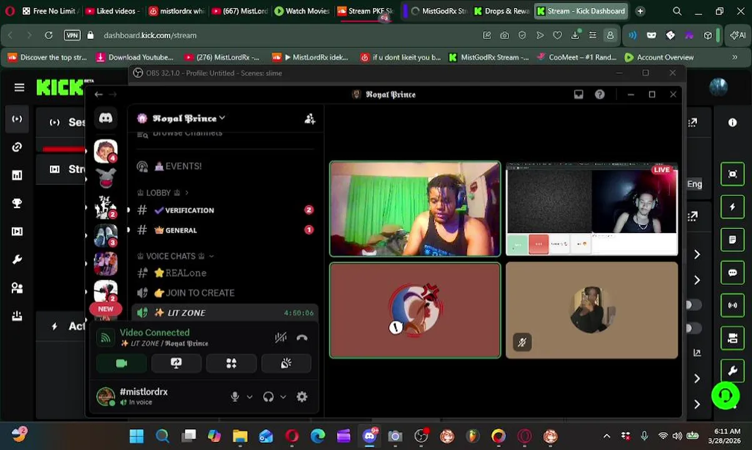
Task: Open Kick sidebar community people icon
Action: pyautogui.click(x=17, y=287)
